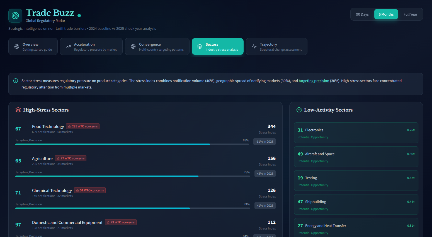Switch time range to 90 Days

point(363,14)
